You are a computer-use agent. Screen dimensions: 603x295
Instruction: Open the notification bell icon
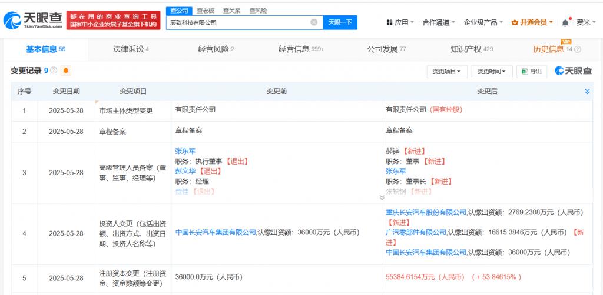(x=565, y=22)
